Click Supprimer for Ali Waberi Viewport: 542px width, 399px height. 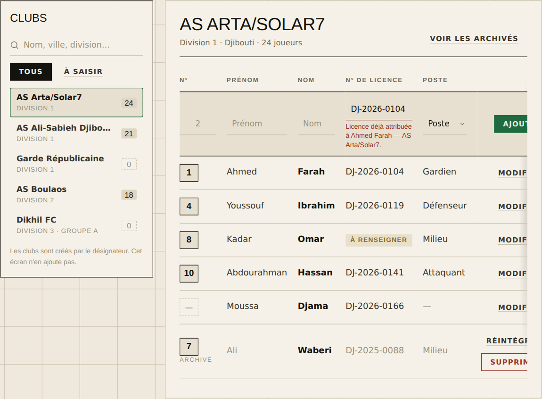pyautogui.click(x=504, y=362)
